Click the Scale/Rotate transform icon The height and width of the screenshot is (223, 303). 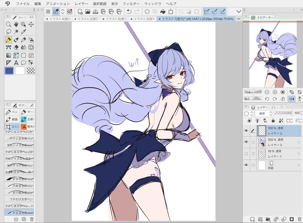tap(171, 12)
